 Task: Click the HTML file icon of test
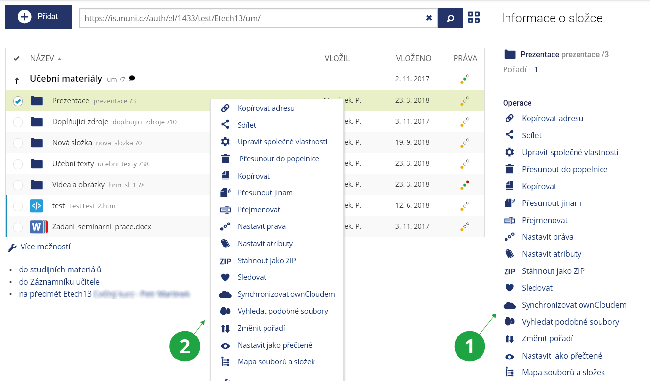pyautogui.click(x=37, y=206)
